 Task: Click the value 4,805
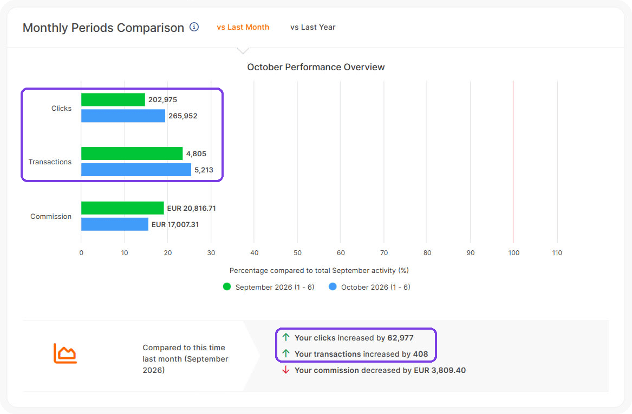tap(196, 153)
